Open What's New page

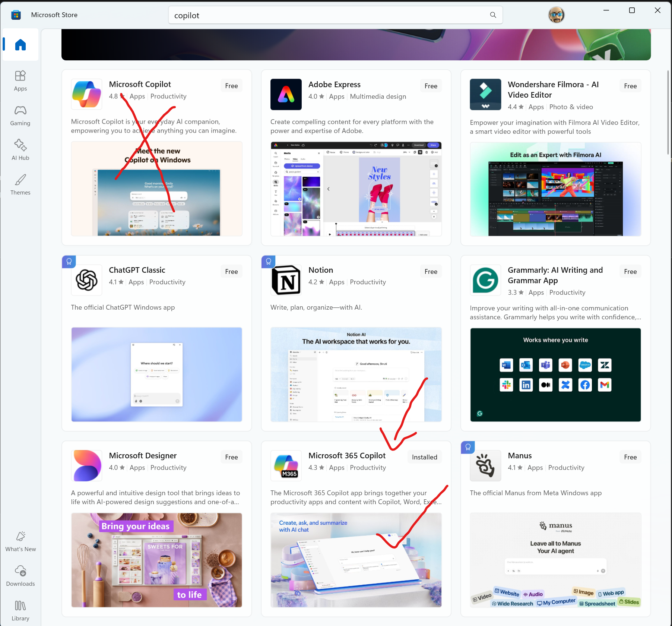(x=20, y=541)
